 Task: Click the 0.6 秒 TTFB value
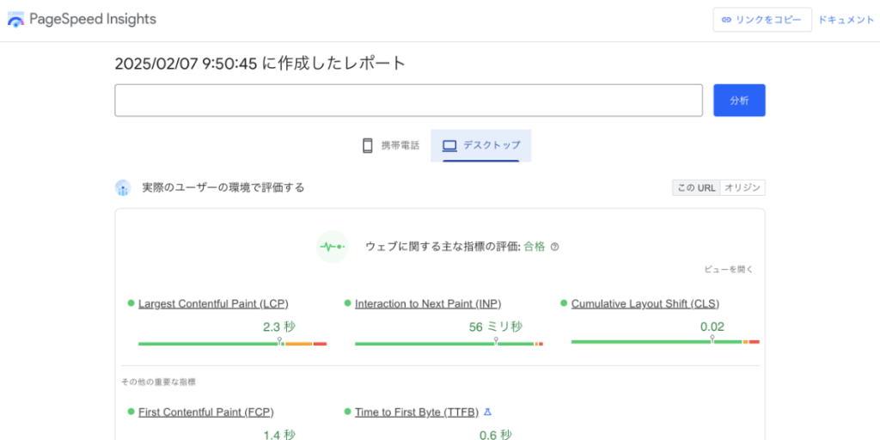coord(496,434)
